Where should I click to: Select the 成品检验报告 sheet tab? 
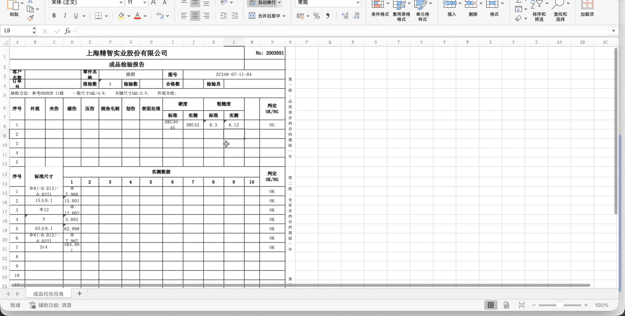pos(48,294)
